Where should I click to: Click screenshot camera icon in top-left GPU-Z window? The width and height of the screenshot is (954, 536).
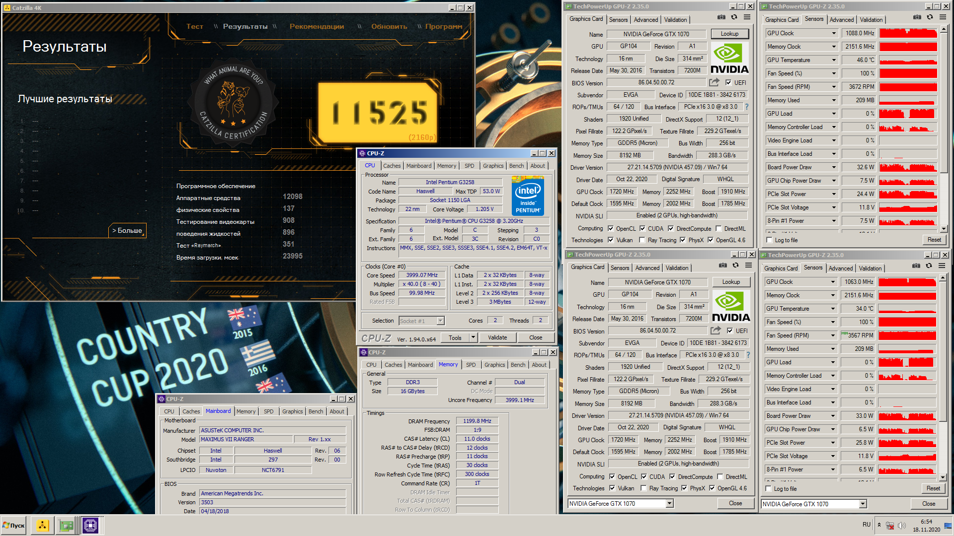click(721, 17)
